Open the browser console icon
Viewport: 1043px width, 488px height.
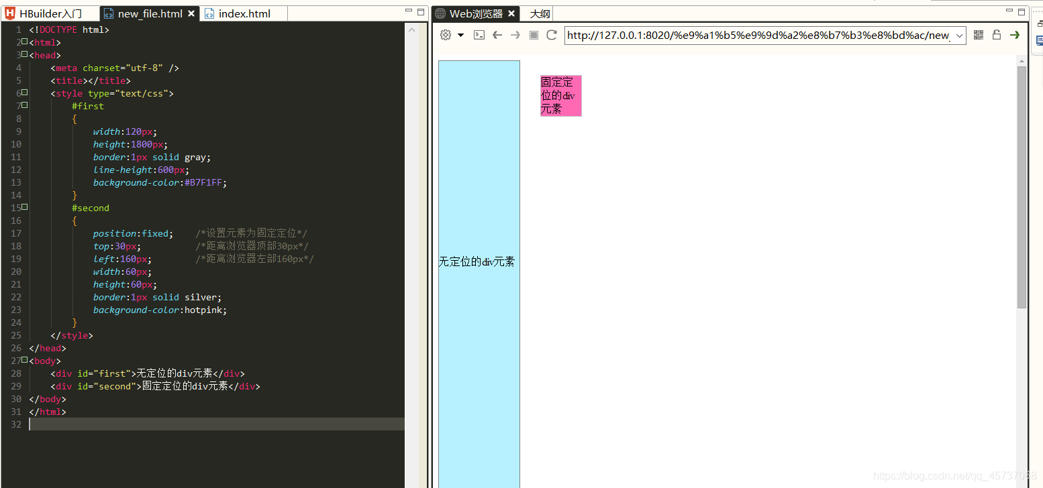pyautogui.click(x=479, y=35)
